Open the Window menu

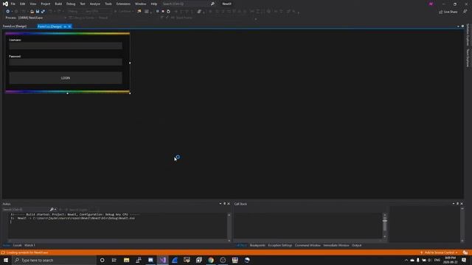(140, 4)
